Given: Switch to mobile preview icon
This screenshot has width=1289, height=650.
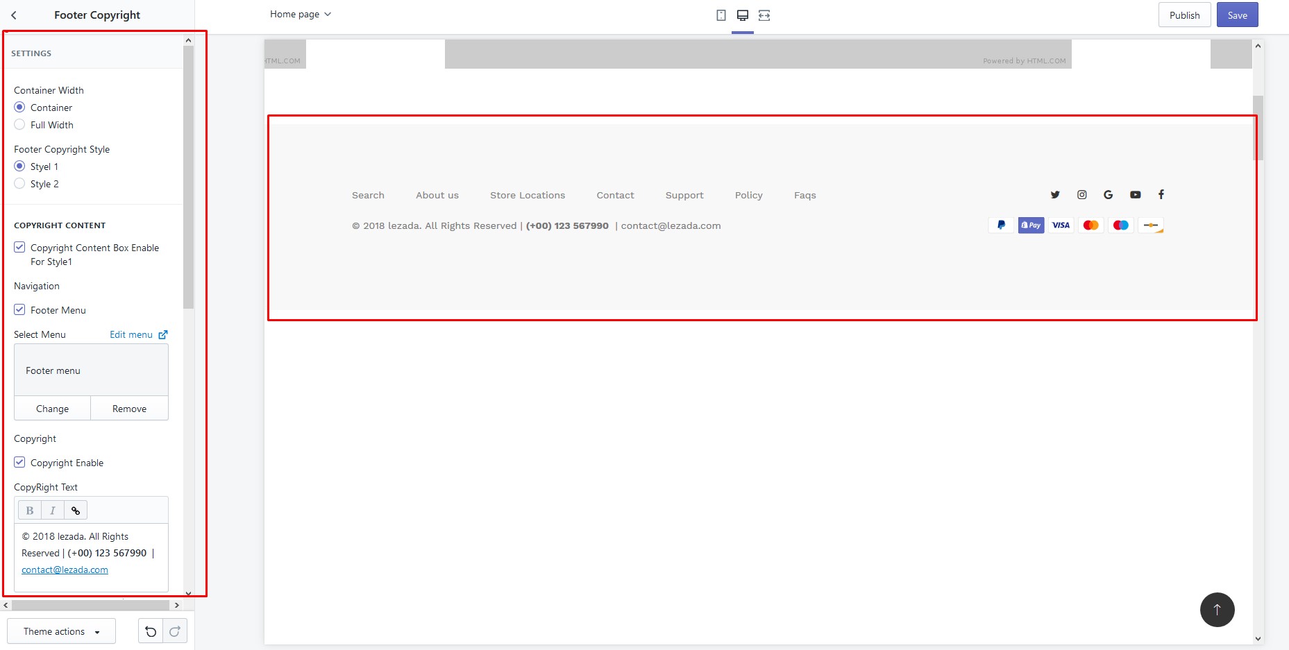Looking at the screenshot, I should [721, 15].
